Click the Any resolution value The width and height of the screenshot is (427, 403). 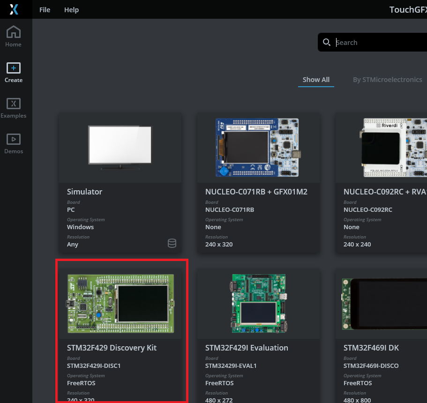pyautogui.click(x=73, y=245)
